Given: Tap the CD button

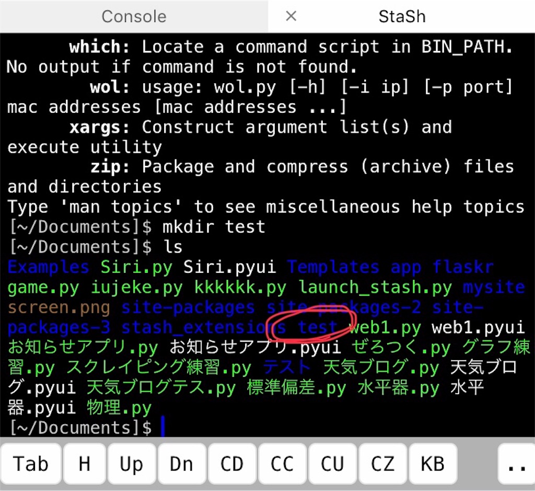Looking at the screenshot, I should pyautogui.click(x=231, y=464).
